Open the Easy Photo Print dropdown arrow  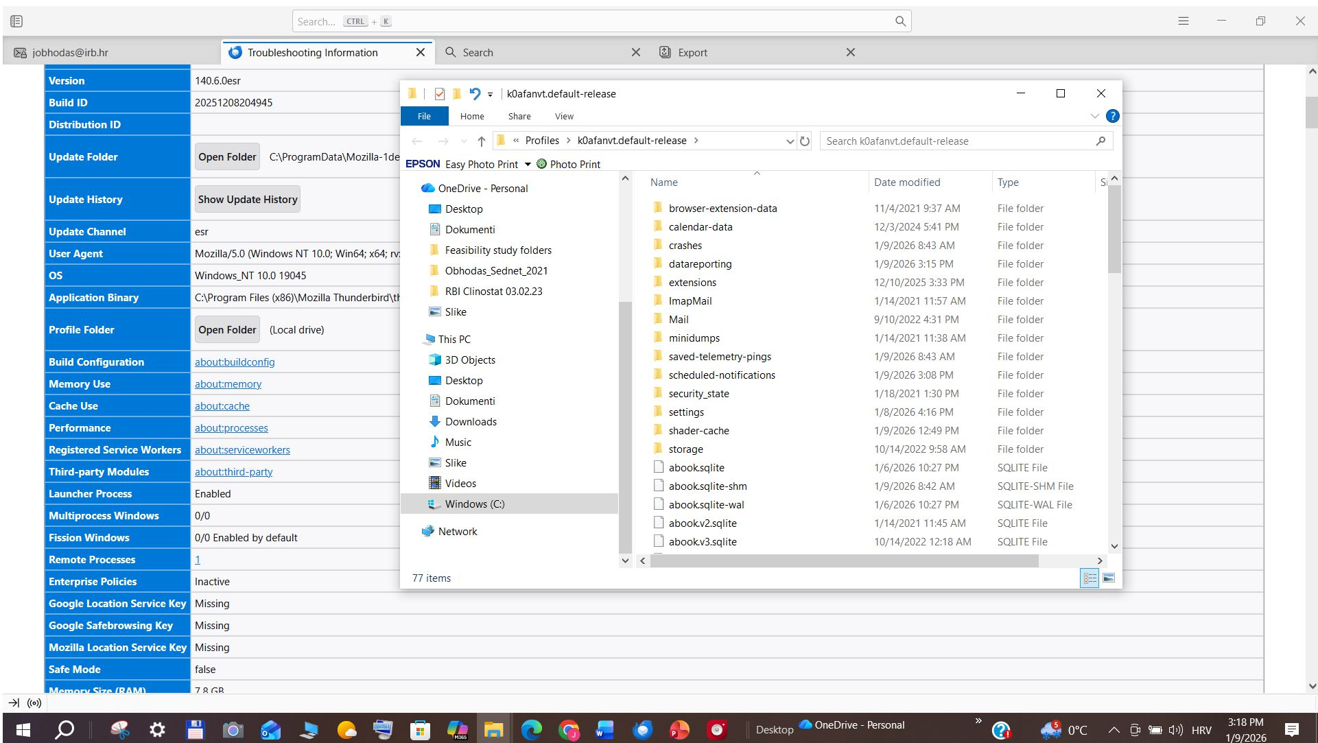(x=528, y=164)
